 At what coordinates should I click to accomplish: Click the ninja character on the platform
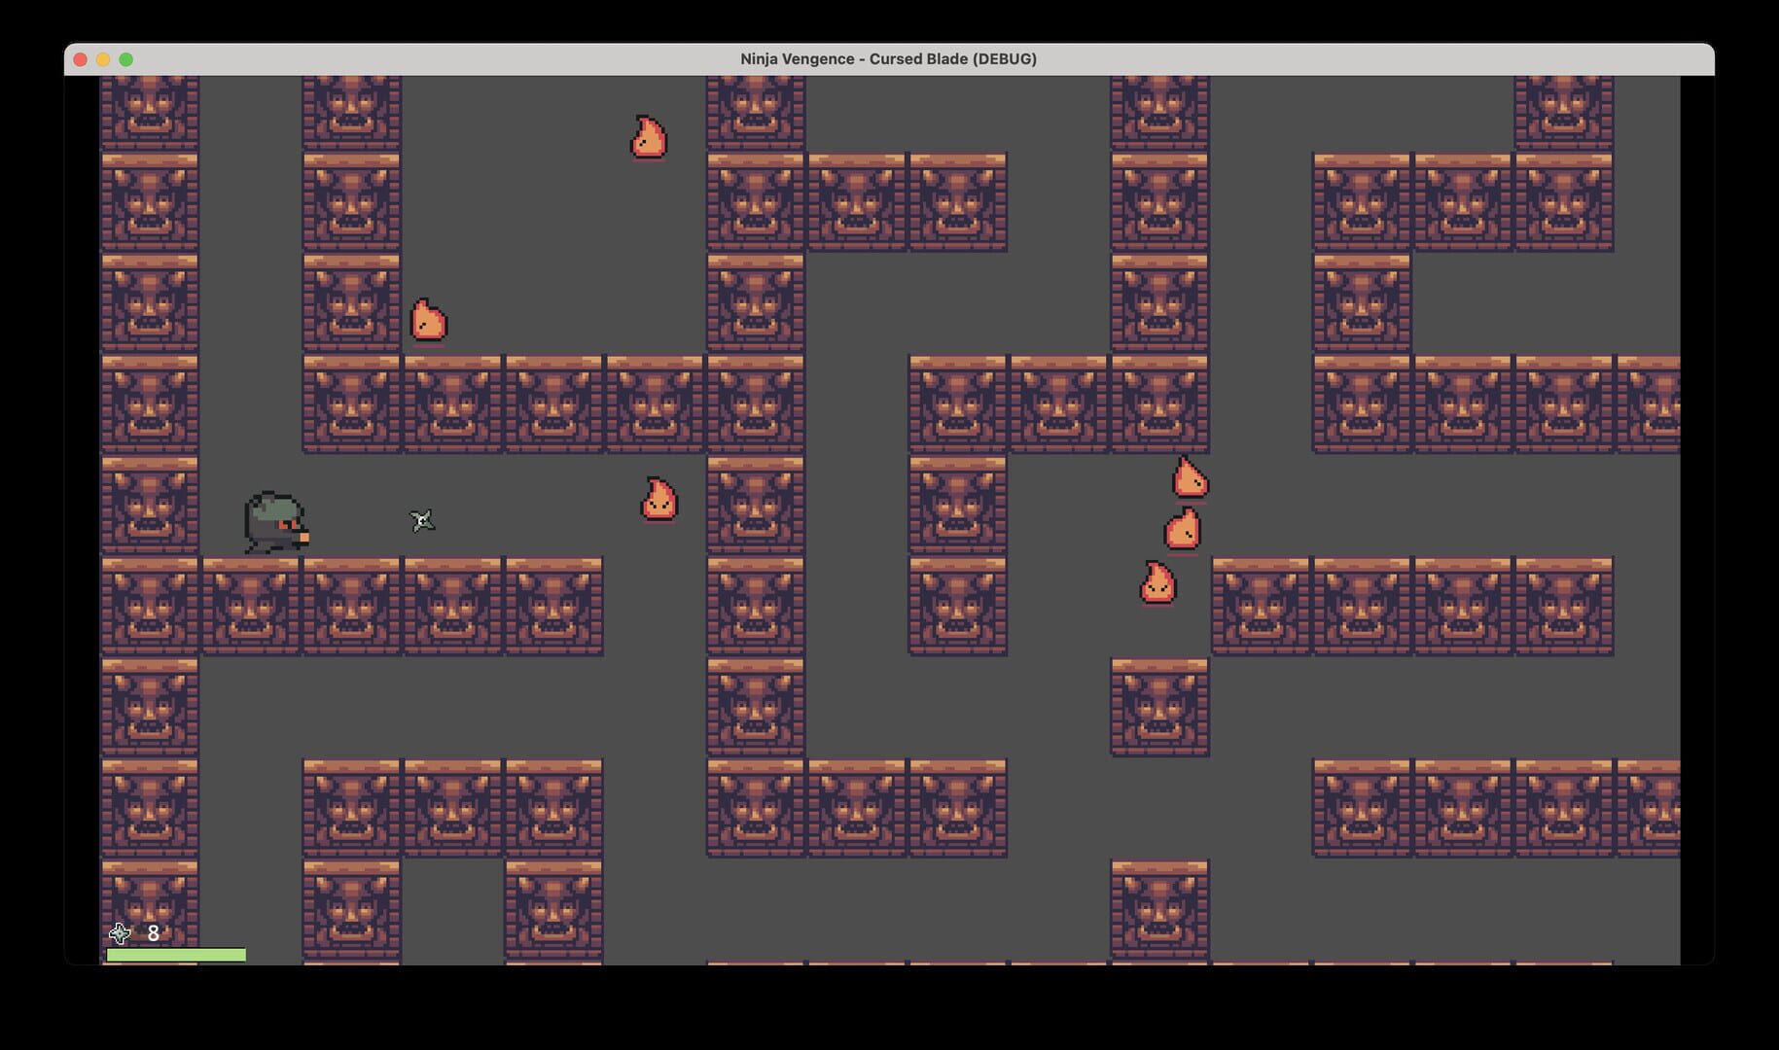275,520
